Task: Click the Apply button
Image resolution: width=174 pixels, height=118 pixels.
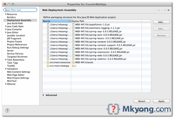Action: [x=161, y=101]
